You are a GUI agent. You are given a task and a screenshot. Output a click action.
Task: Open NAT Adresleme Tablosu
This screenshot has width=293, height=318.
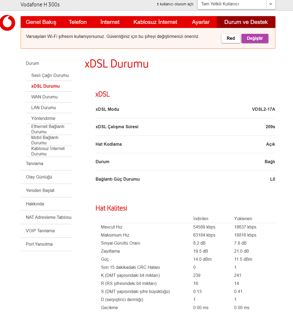[49, 217]
